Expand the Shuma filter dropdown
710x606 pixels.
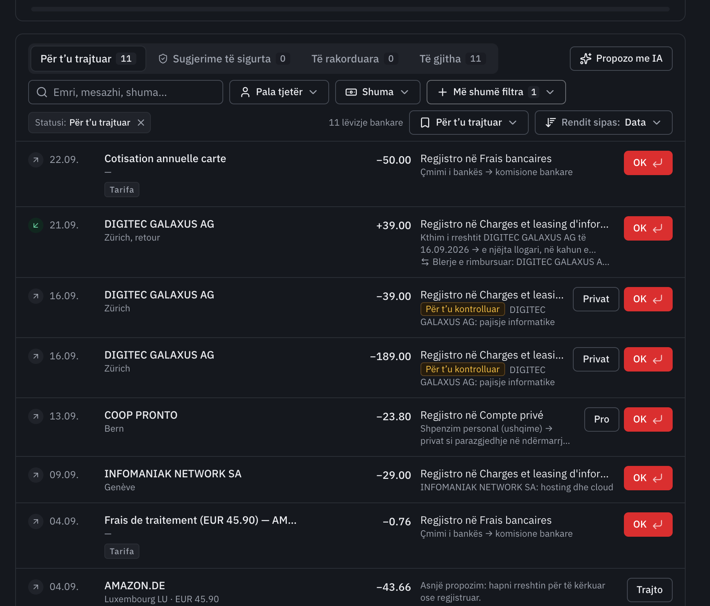(x=377, y=92)
